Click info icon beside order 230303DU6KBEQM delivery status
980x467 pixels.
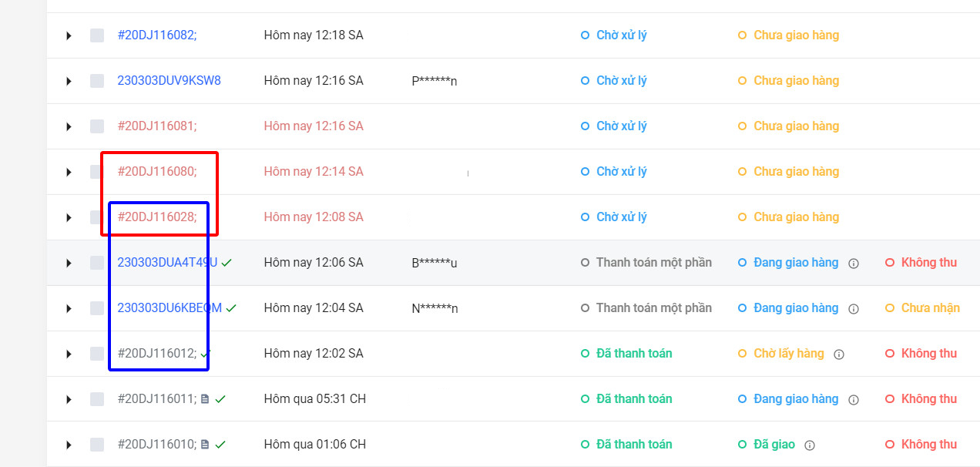pos(854,309)
